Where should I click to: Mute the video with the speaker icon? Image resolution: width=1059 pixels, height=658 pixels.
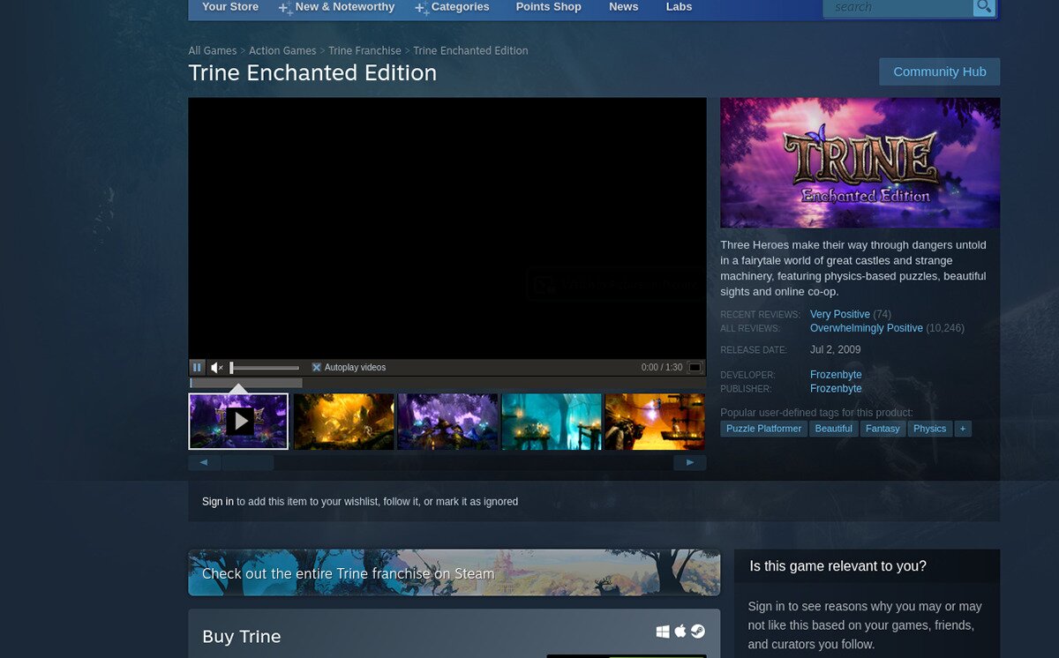(216, 367)
